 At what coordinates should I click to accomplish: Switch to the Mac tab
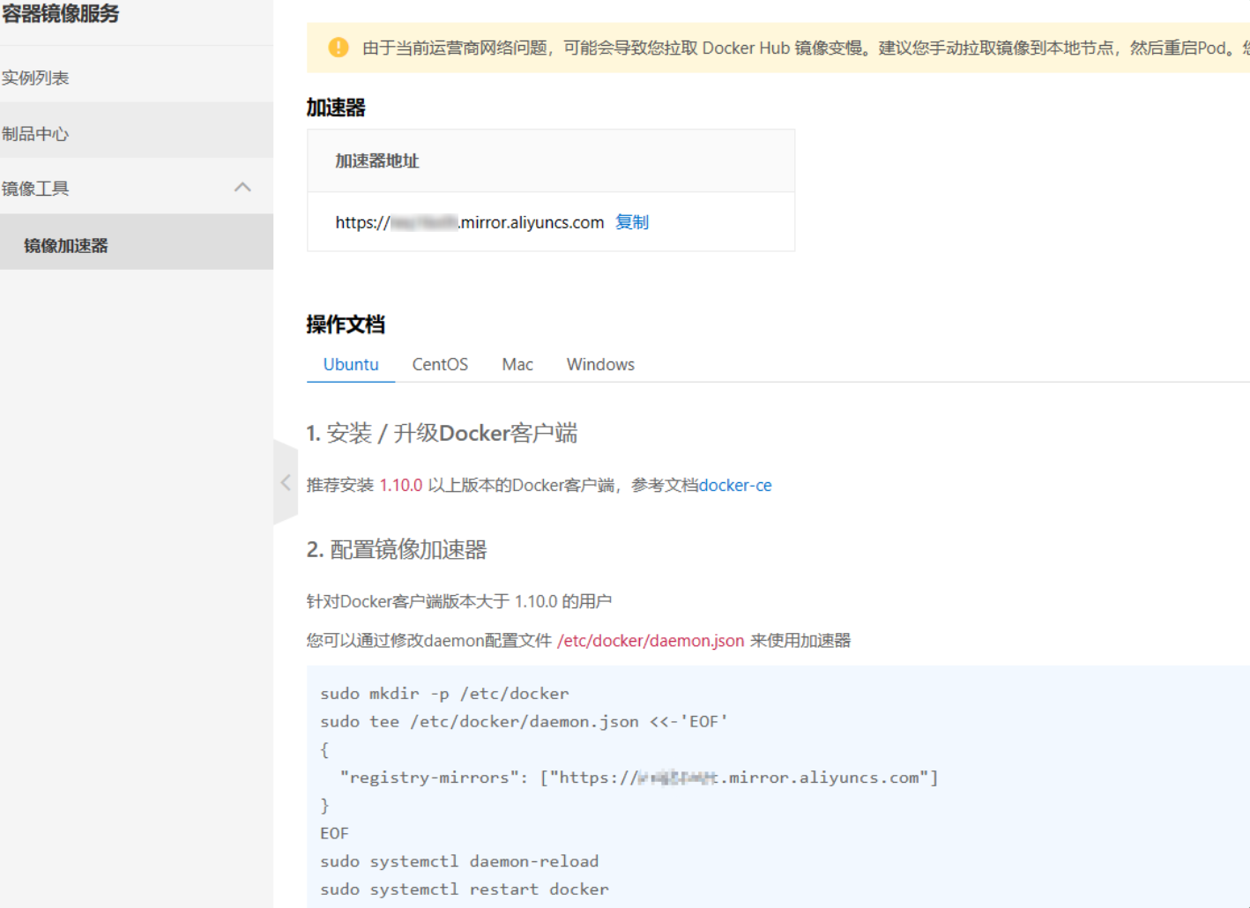tap(517, 364)
